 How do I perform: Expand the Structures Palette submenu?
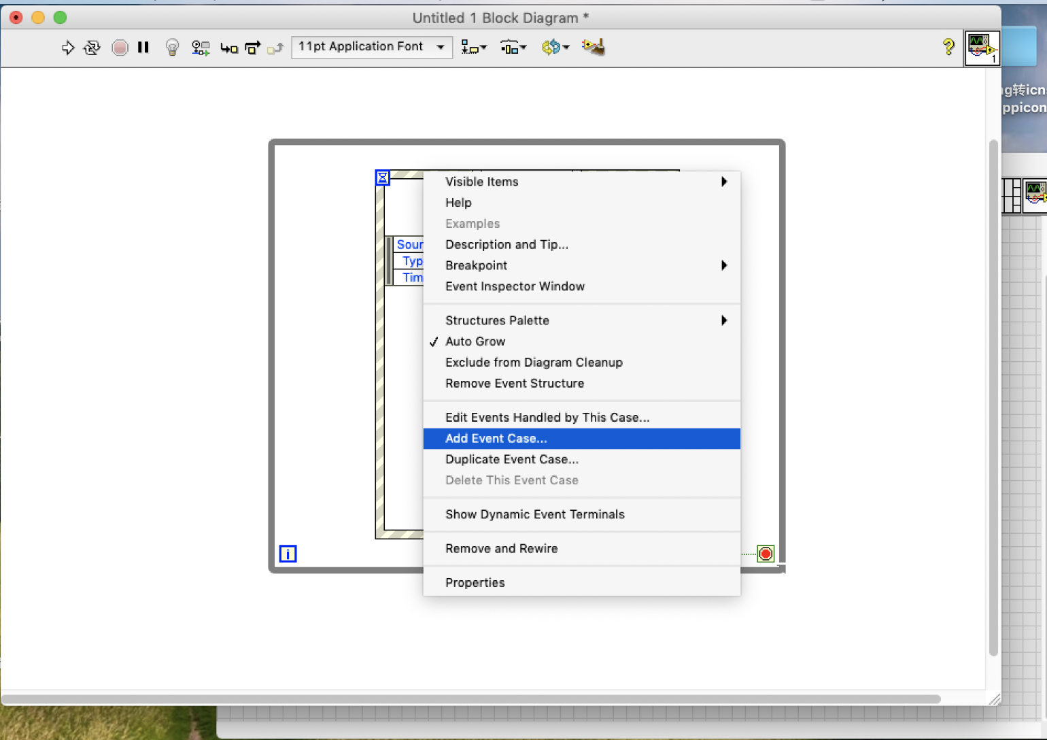pos(497,320)
